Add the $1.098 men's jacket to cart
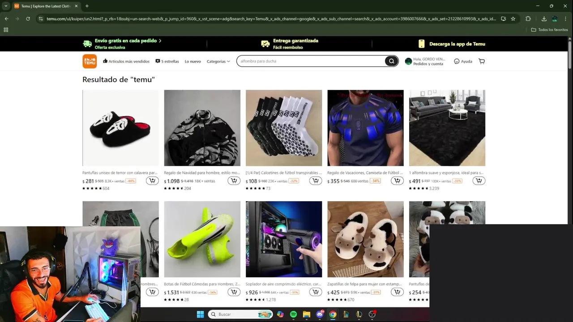Viewport: 573px width, 322px height. [x=234, y=181]
